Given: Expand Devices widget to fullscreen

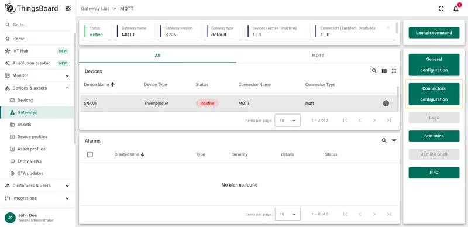Looking at the screenshot, I should 394,71.
